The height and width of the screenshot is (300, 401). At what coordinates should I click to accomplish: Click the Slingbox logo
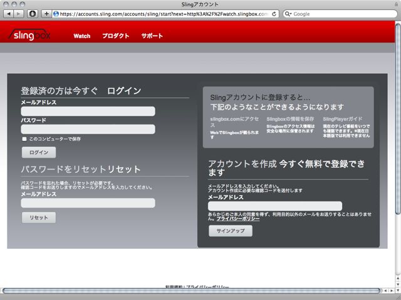[29, 34]
